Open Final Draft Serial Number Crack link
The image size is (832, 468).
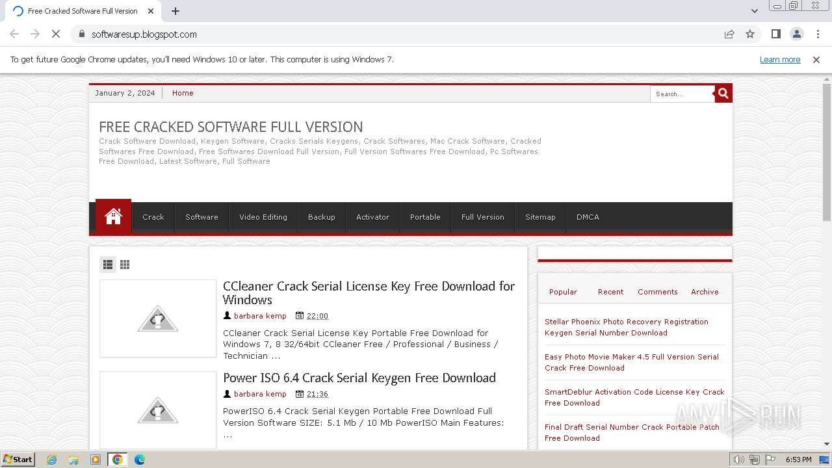pos(632,432)
